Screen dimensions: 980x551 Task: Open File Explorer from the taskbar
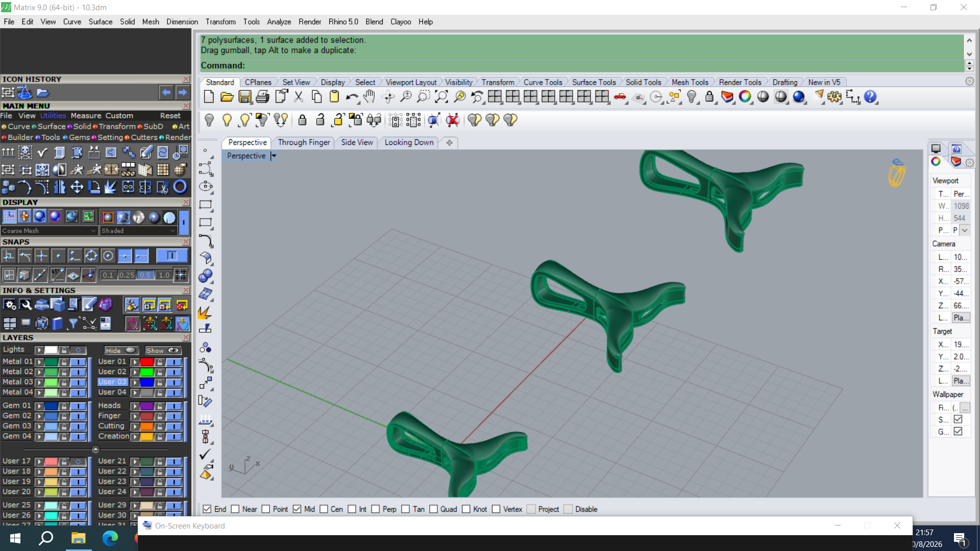tap(78, 538)
